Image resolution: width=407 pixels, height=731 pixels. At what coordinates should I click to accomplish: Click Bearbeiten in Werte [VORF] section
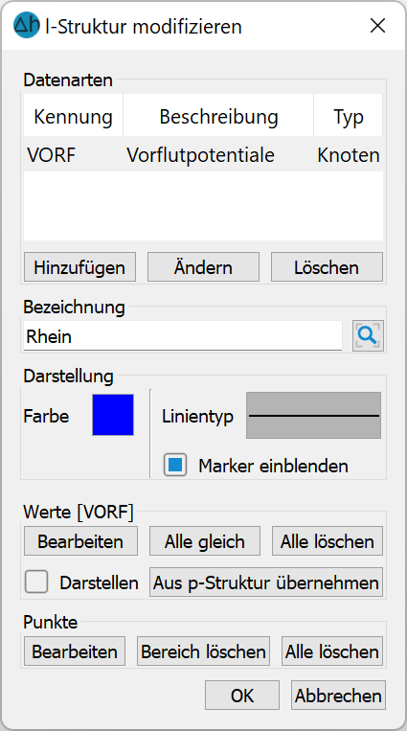(x=80, y=541)
